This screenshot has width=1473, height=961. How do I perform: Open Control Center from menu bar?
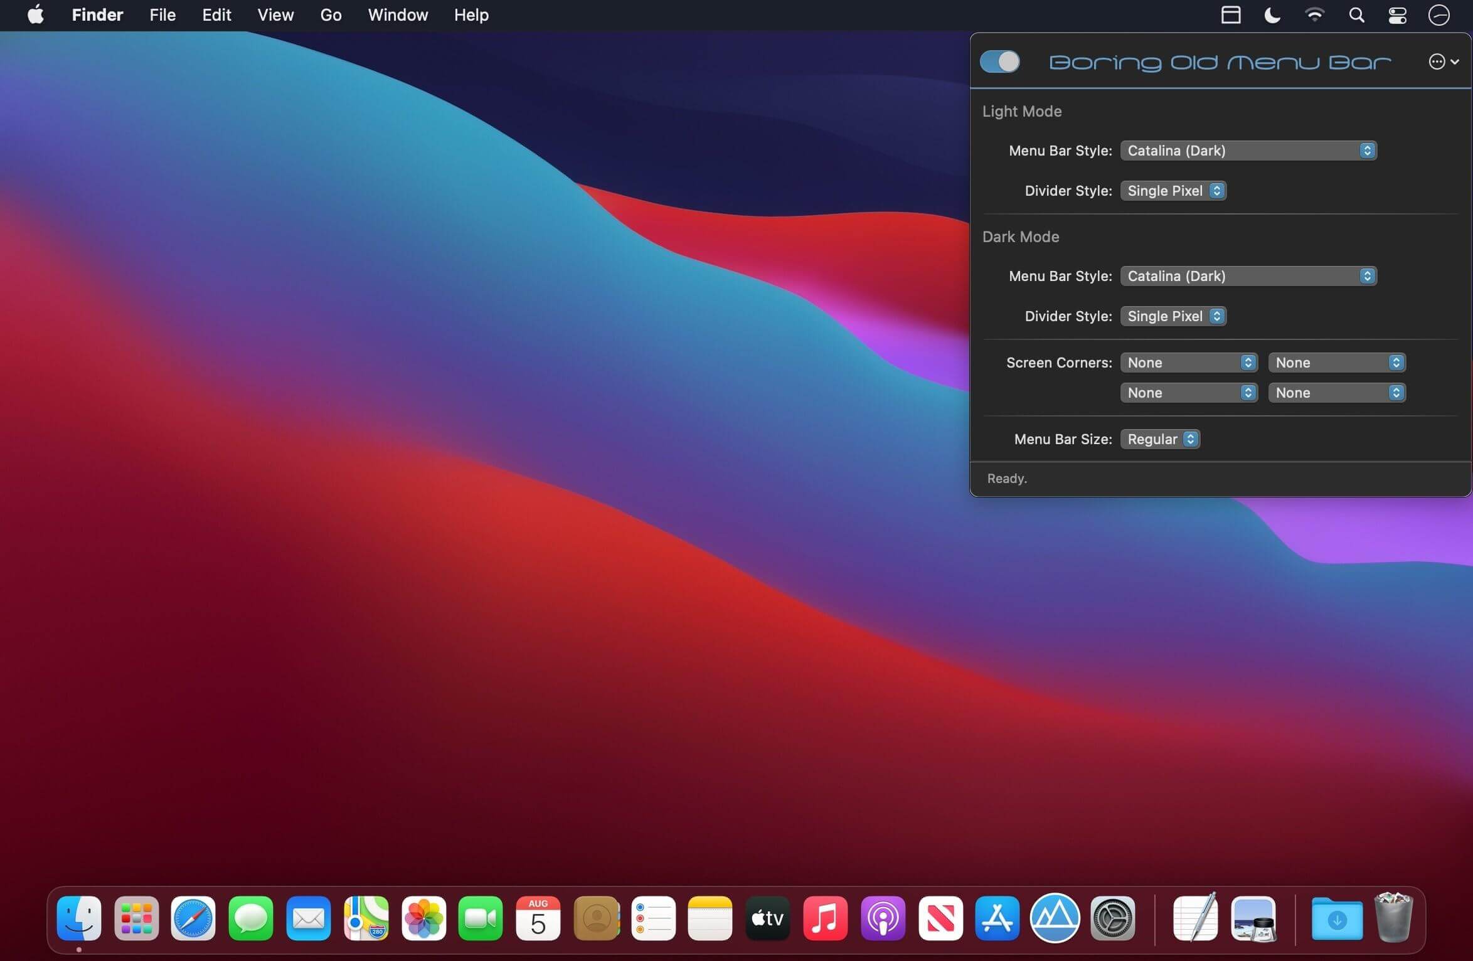click(x=1397, y=15)
